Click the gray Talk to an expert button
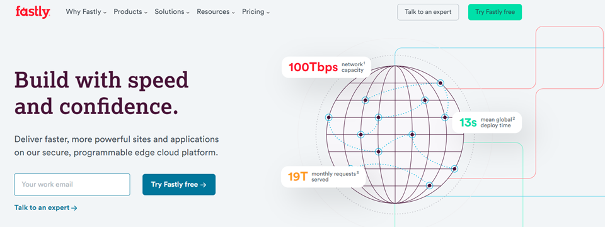605x227 pixels. (428, 12)
